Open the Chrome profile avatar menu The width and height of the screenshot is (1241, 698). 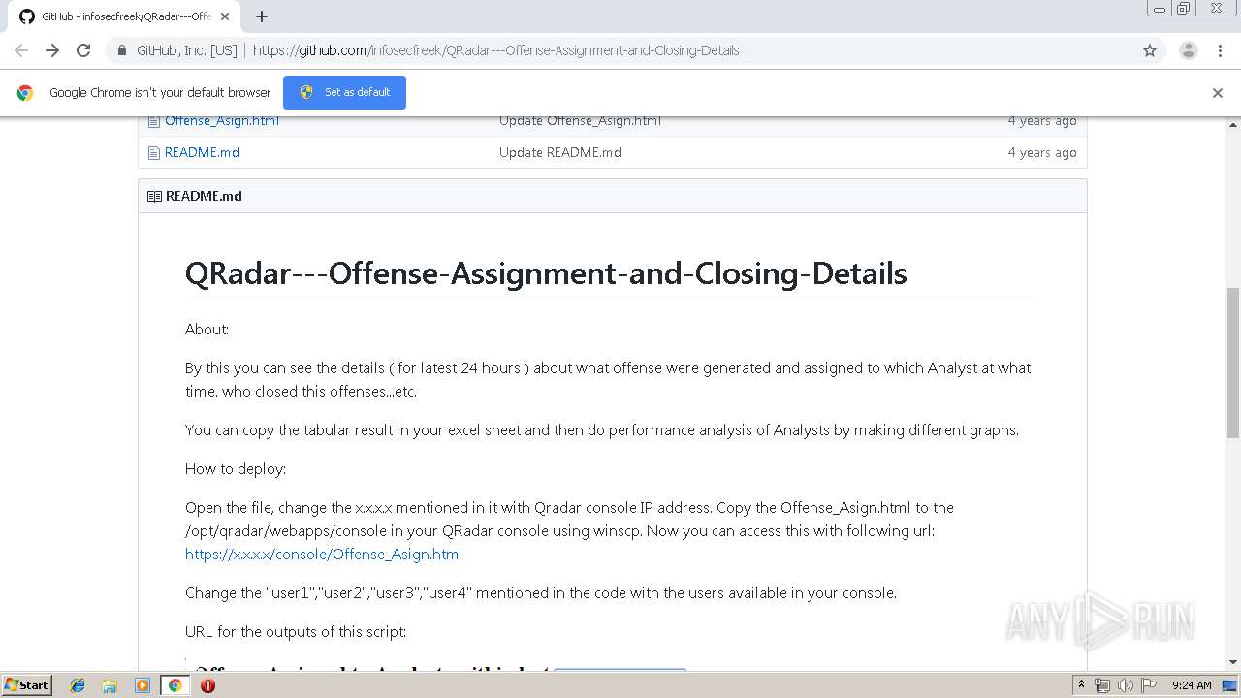click(x=1189, y=50)
